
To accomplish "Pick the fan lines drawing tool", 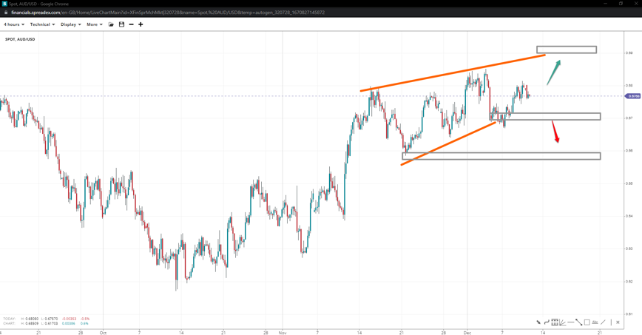I will (x=563, y=322).
